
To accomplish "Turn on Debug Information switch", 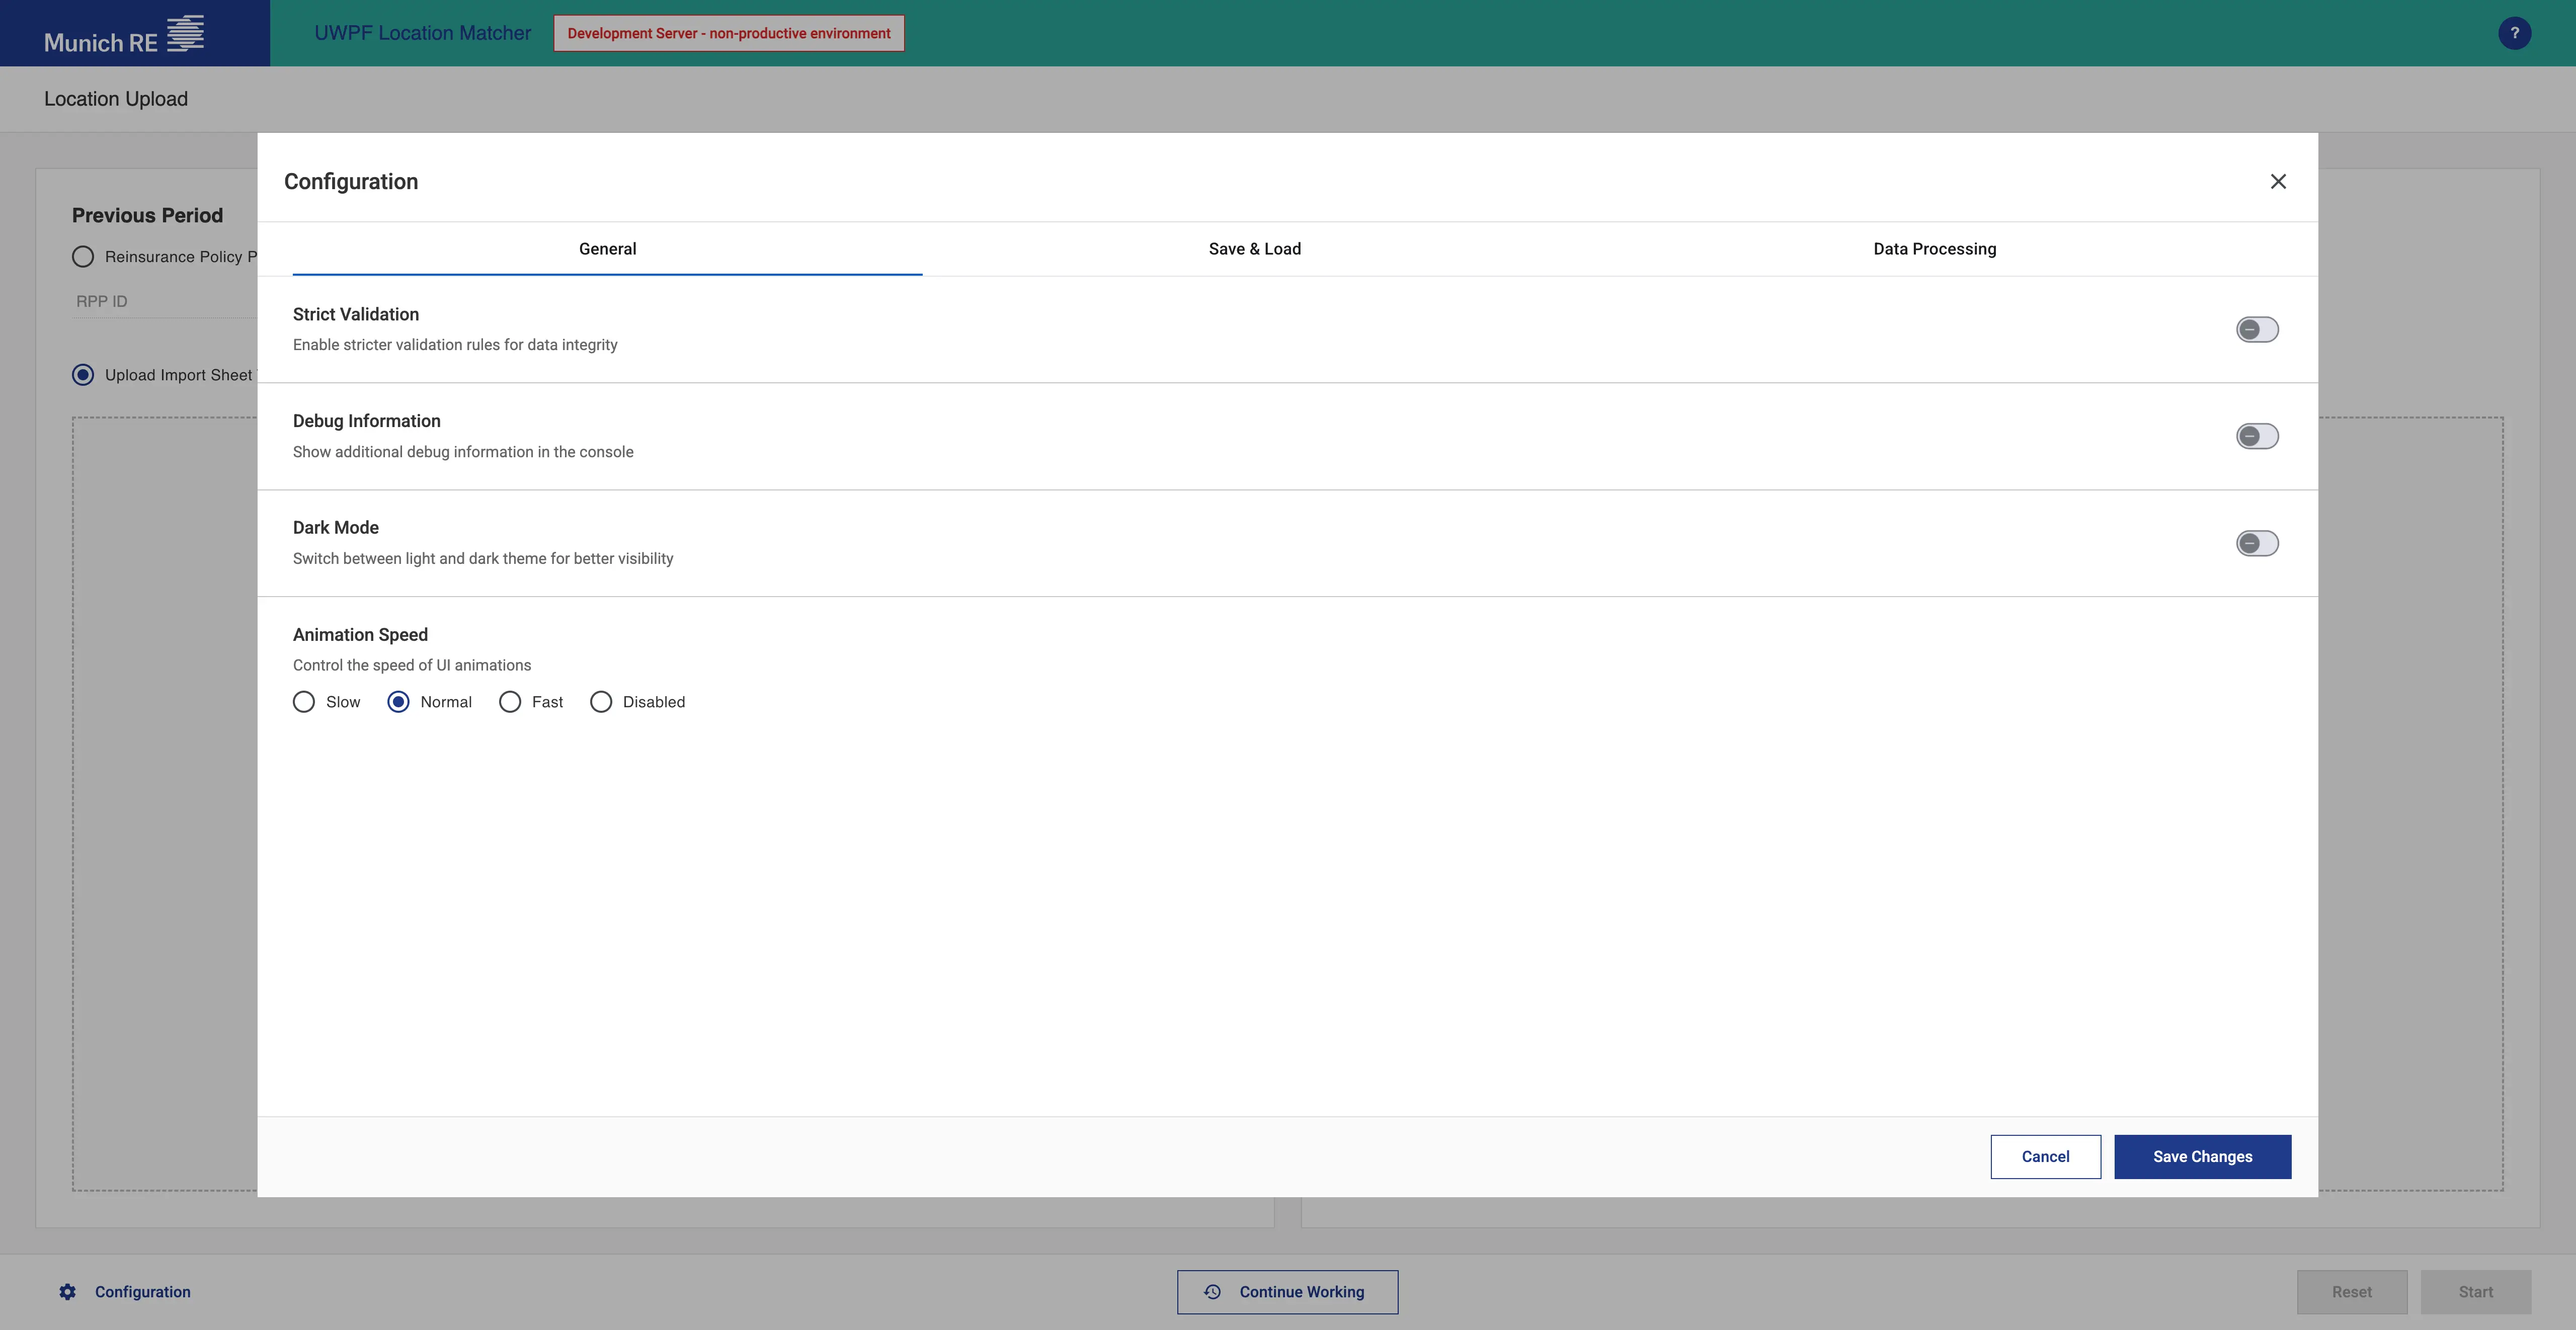I will point(2257,437).
